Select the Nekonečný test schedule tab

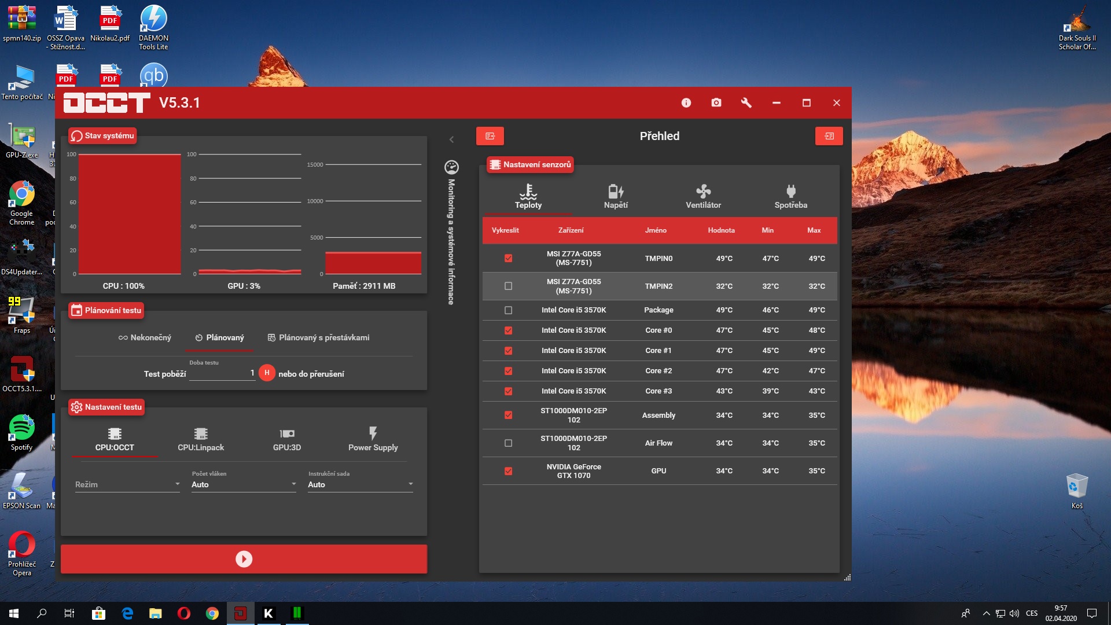click(x=145, y=337)
